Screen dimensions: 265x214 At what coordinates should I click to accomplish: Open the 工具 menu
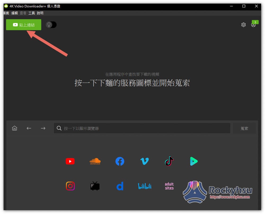coord(32,13)
